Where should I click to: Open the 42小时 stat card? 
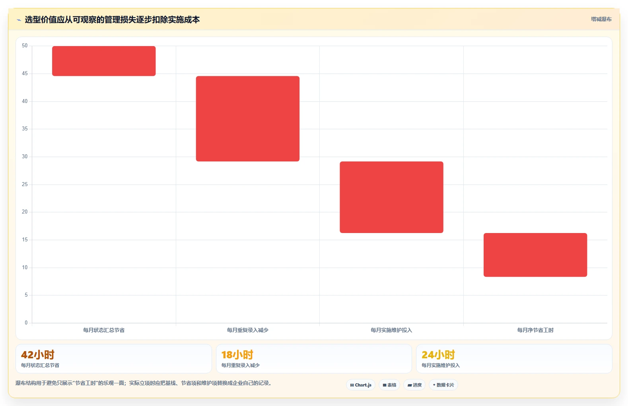(x=114, y=359)
